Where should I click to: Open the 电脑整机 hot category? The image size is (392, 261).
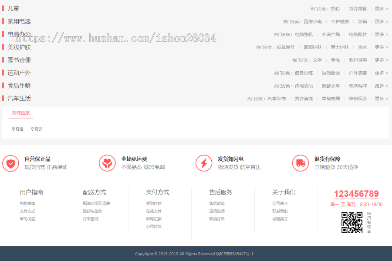304,34
